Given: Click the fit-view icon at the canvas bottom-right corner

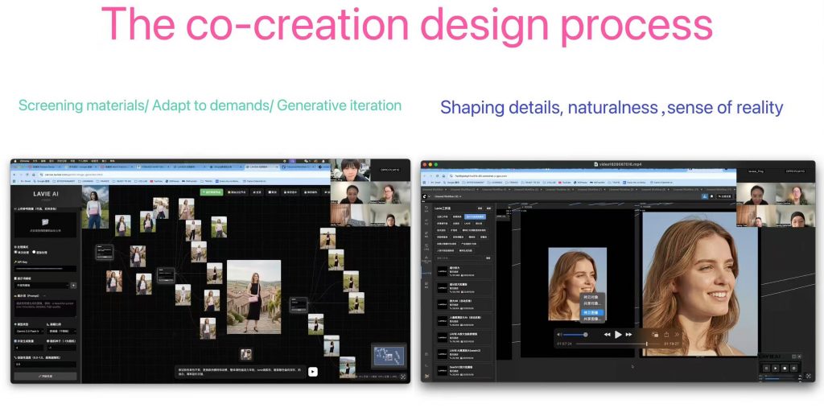Looking at the screenshot, I should click(403, 376).
